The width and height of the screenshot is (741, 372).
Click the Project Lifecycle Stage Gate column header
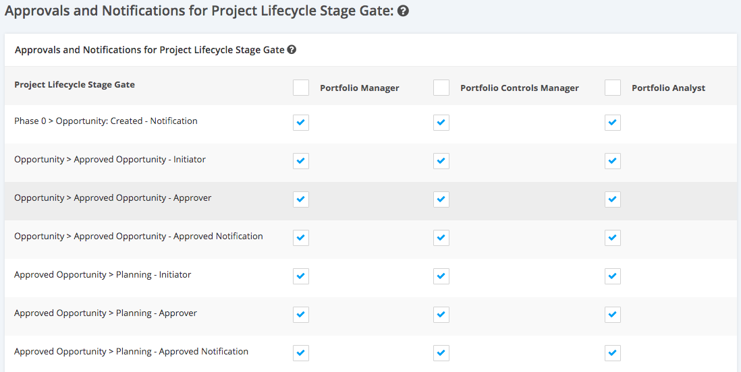click(74, 85)
